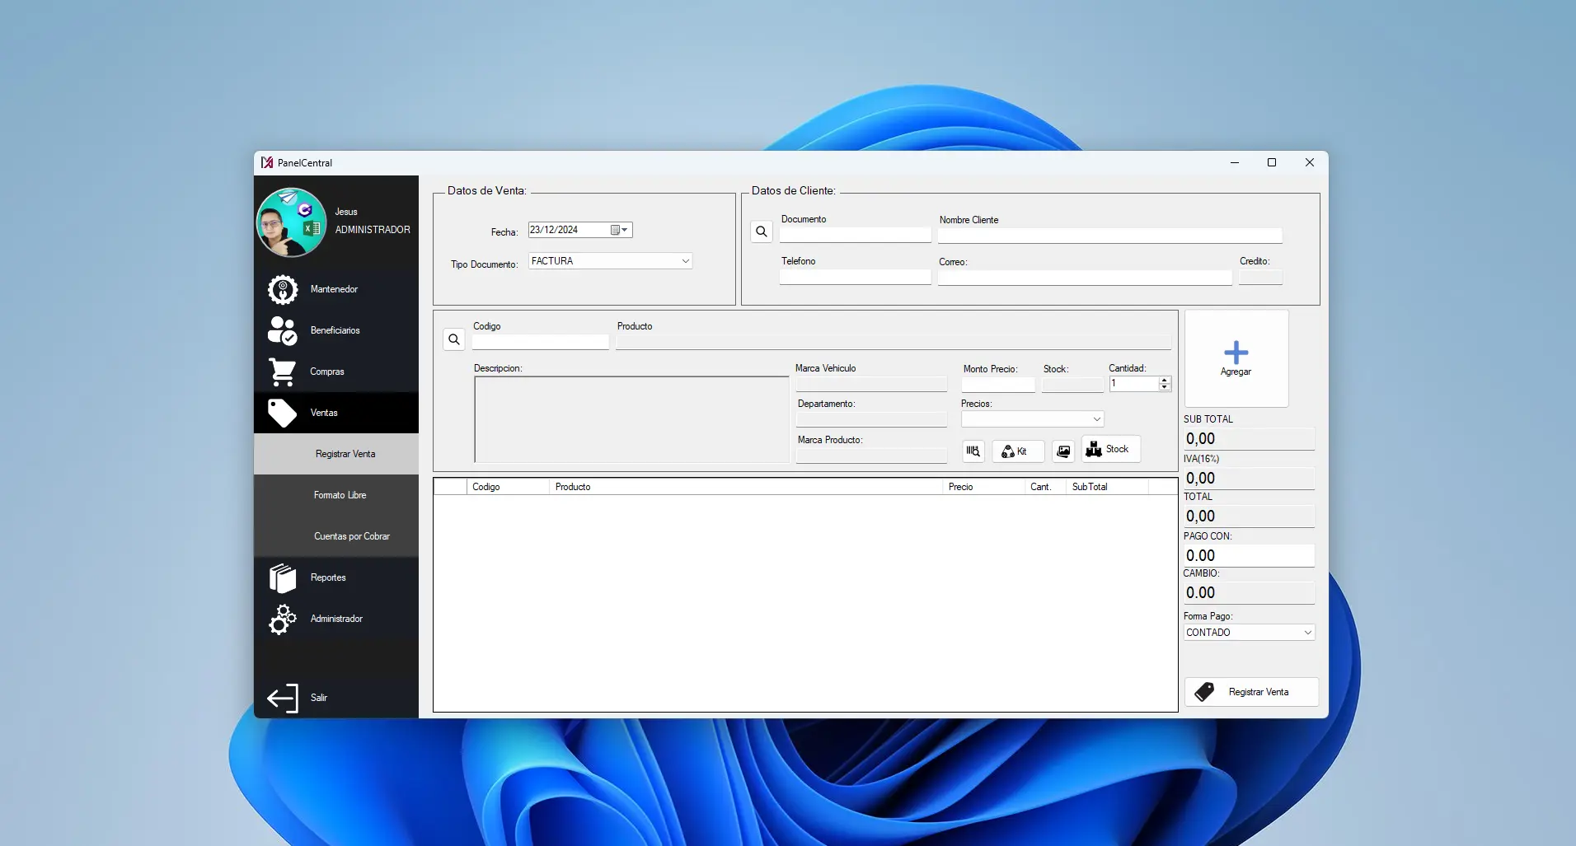Image resolution: width=1576 pixels, height=846 pixels.
Task: Click the Kit button
Action: [1018, 451]
